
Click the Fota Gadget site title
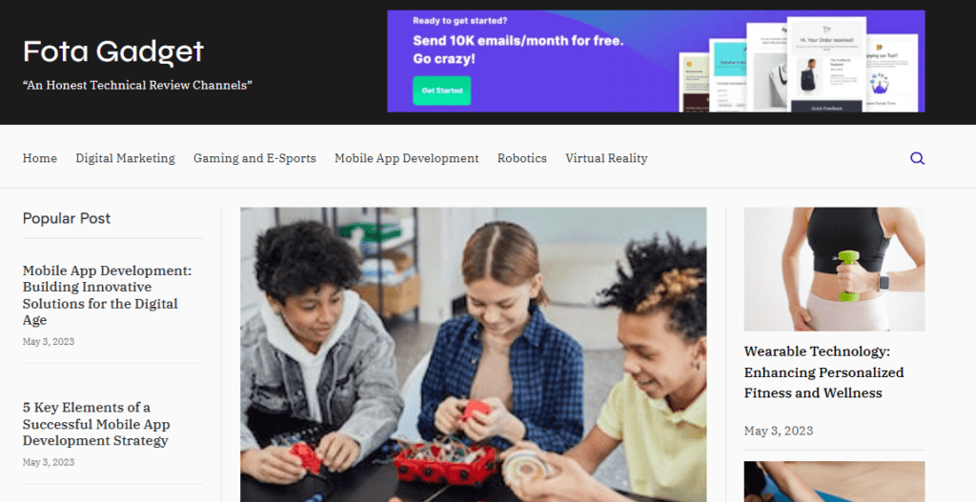[113, 51]
